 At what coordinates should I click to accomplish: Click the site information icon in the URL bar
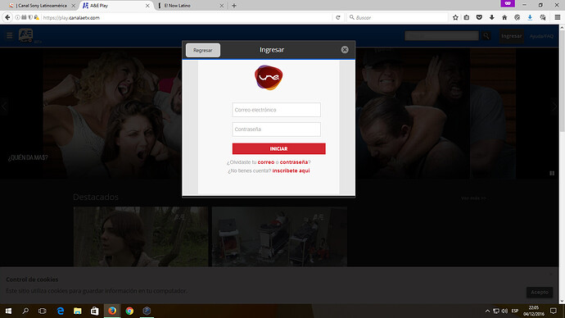click(17, 17)
